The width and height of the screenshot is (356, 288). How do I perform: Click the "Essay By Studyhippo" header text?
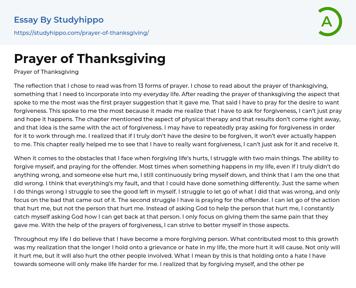[59, 20]
